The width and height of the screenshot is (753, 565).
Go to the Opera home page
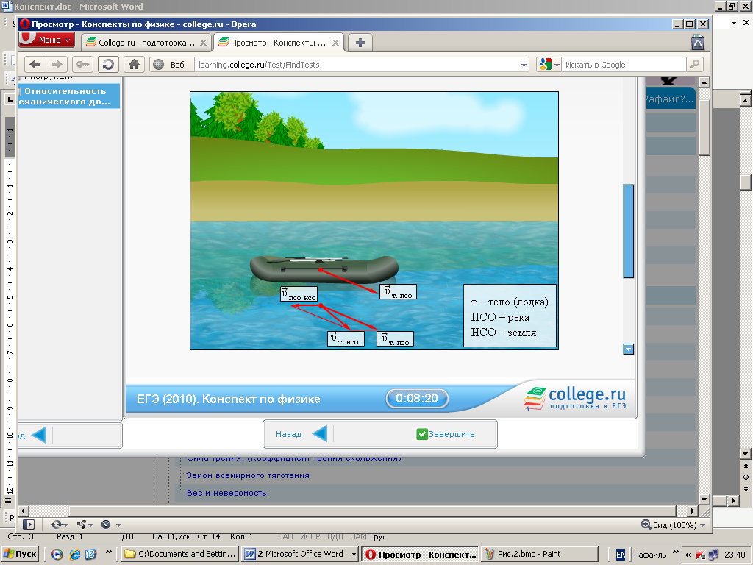134,65
